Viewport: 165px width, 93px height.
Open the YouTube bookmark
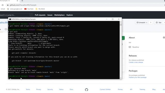click(x=29, y=9)
